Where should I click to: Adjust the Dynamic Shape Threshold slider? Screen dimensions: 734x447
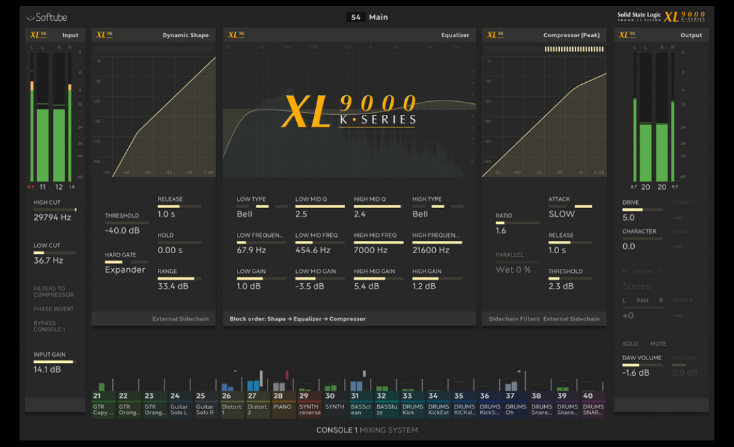tap(127, 223)
